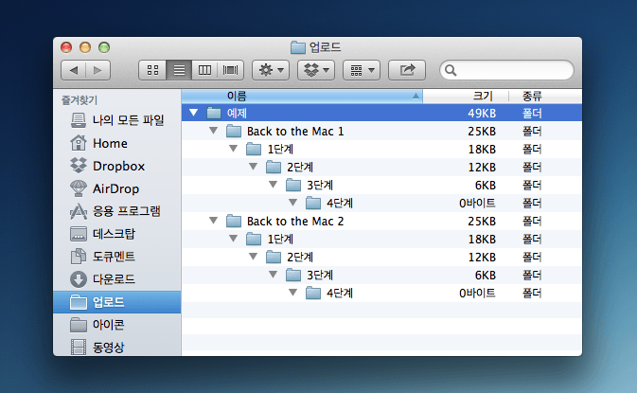Select 4단계 folder under Back to the Mac 2
This screenshot has width=637, height=393.
[381, 293]
